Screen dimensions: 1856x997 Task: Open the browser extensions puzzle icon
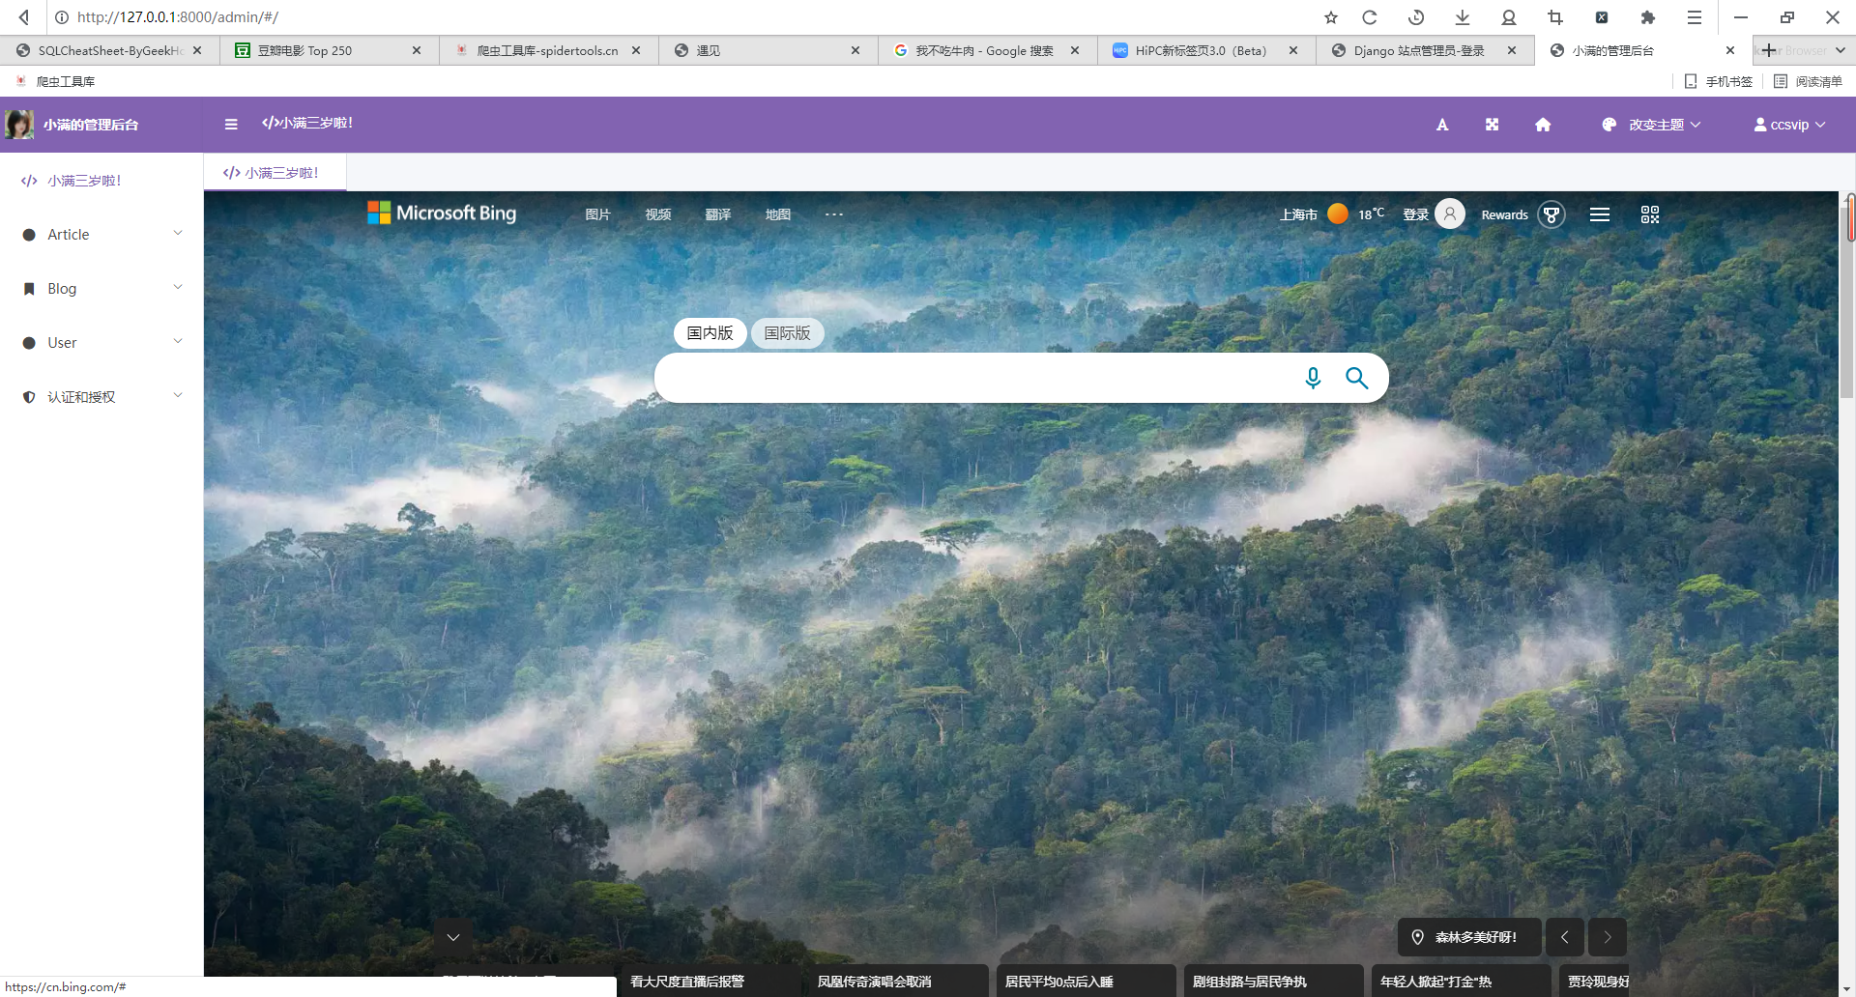[x=1648, y=17]
